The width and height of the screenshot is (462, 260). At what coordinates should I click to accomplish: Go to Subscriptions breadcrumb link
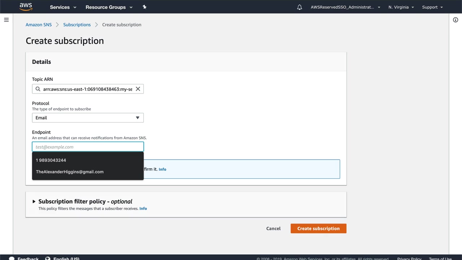tap(77, 25)
